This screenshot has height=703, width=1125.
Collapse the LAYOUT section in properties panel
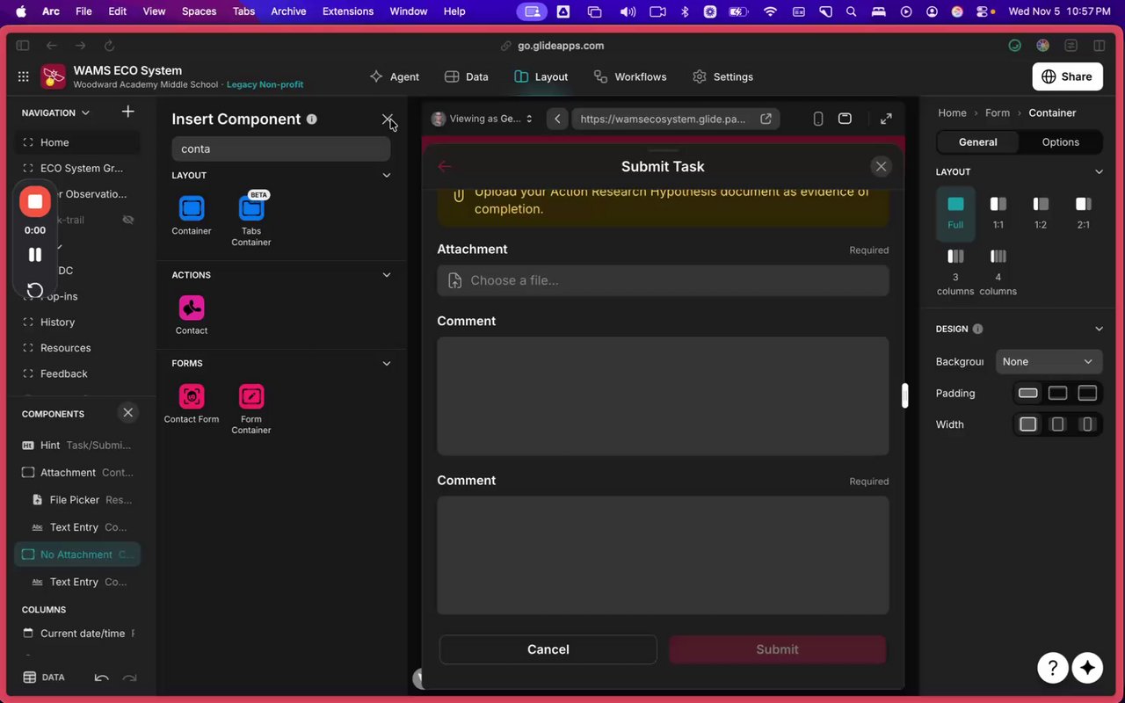1099,171
